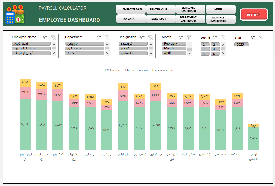The image size is (275, 186).
Task: Go to MONTHLY DASHBOARD
Action: (221, 19)
